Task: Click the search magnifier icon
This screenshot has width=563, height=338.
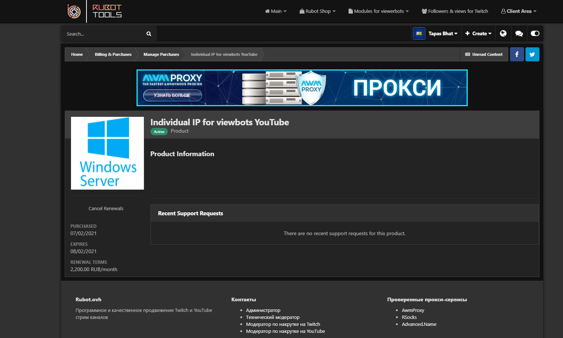Action: (x=149, y=34)
